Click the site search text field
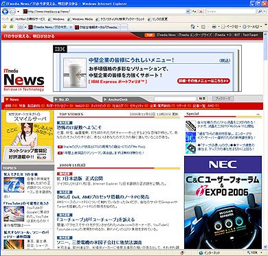This screenshot has width=268, height=256. (x=175, y=99)
